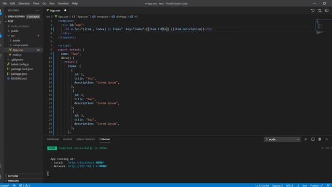The width and height of the screenshot is (332, 187).
Task: Click App.vue in the breadcrumb path
Action: tap(63, 17)
